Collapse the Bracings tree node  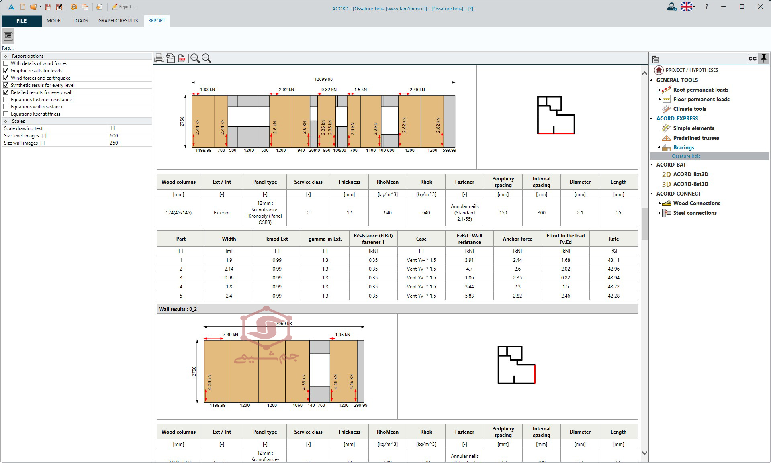659,147
